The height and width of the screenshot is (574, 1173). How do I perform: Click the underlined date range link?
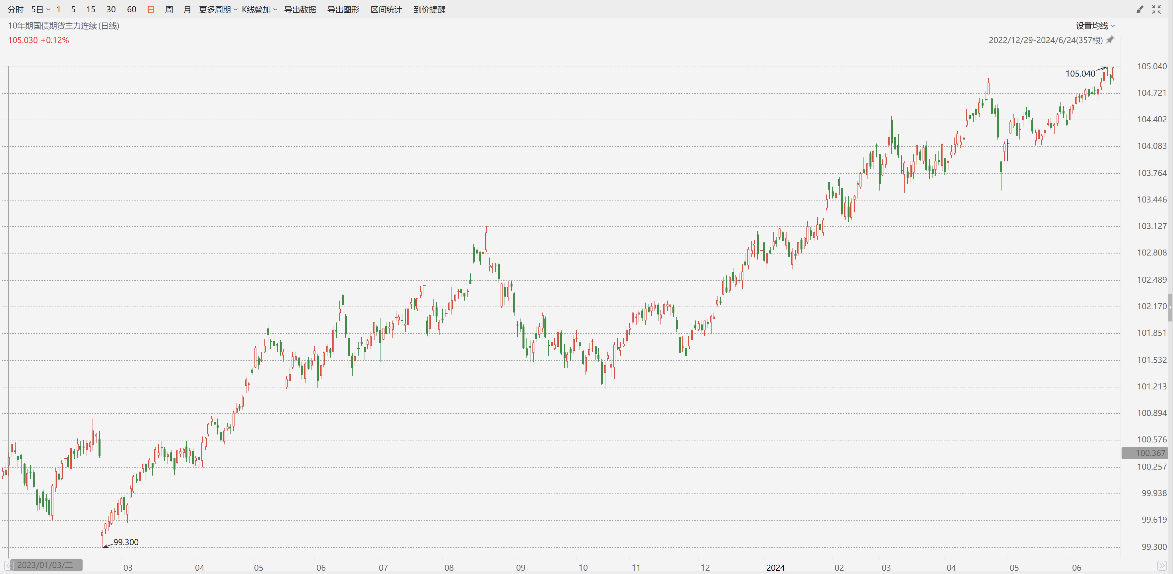[x=1045, y=40]
